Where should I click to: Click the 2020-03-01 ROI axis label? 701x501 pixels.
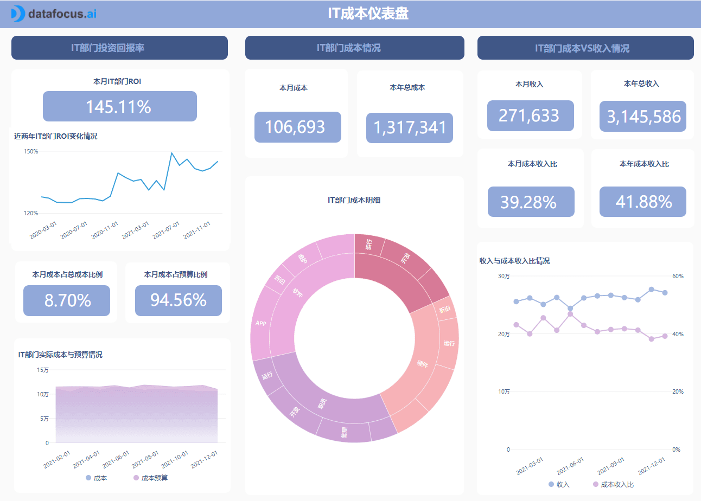(x=43, y=230)
